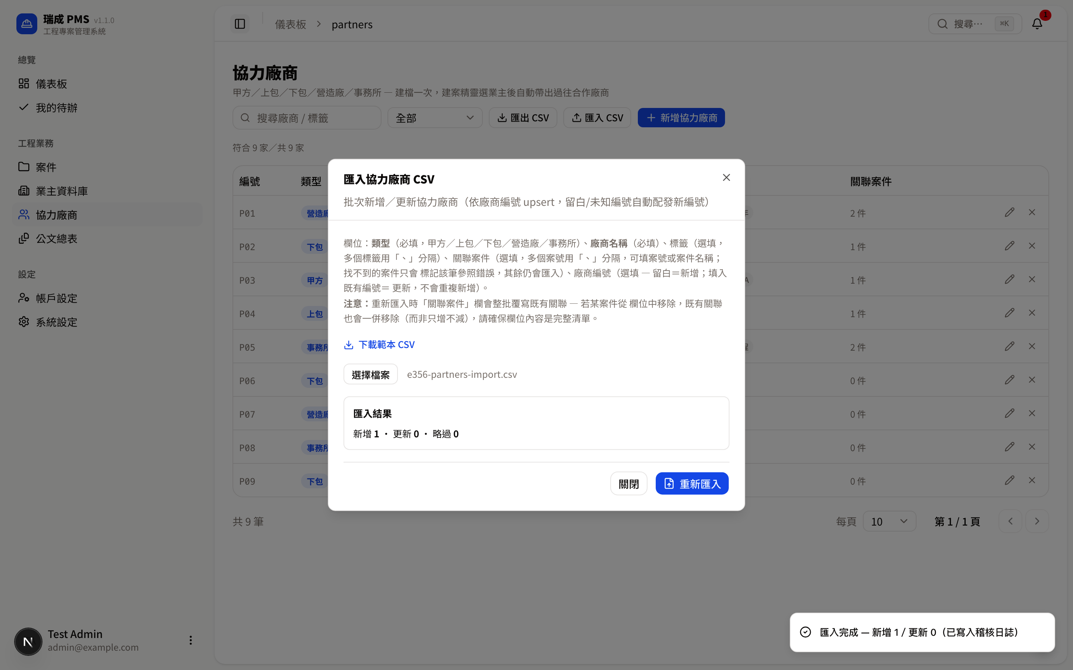The image size is (1073, 670).
Task: Open the 每頁 10 page-size dropdown
Action: point(889,521)
